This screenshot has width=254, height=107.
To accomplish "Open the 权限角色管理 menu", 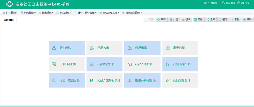I will [132, 13].
